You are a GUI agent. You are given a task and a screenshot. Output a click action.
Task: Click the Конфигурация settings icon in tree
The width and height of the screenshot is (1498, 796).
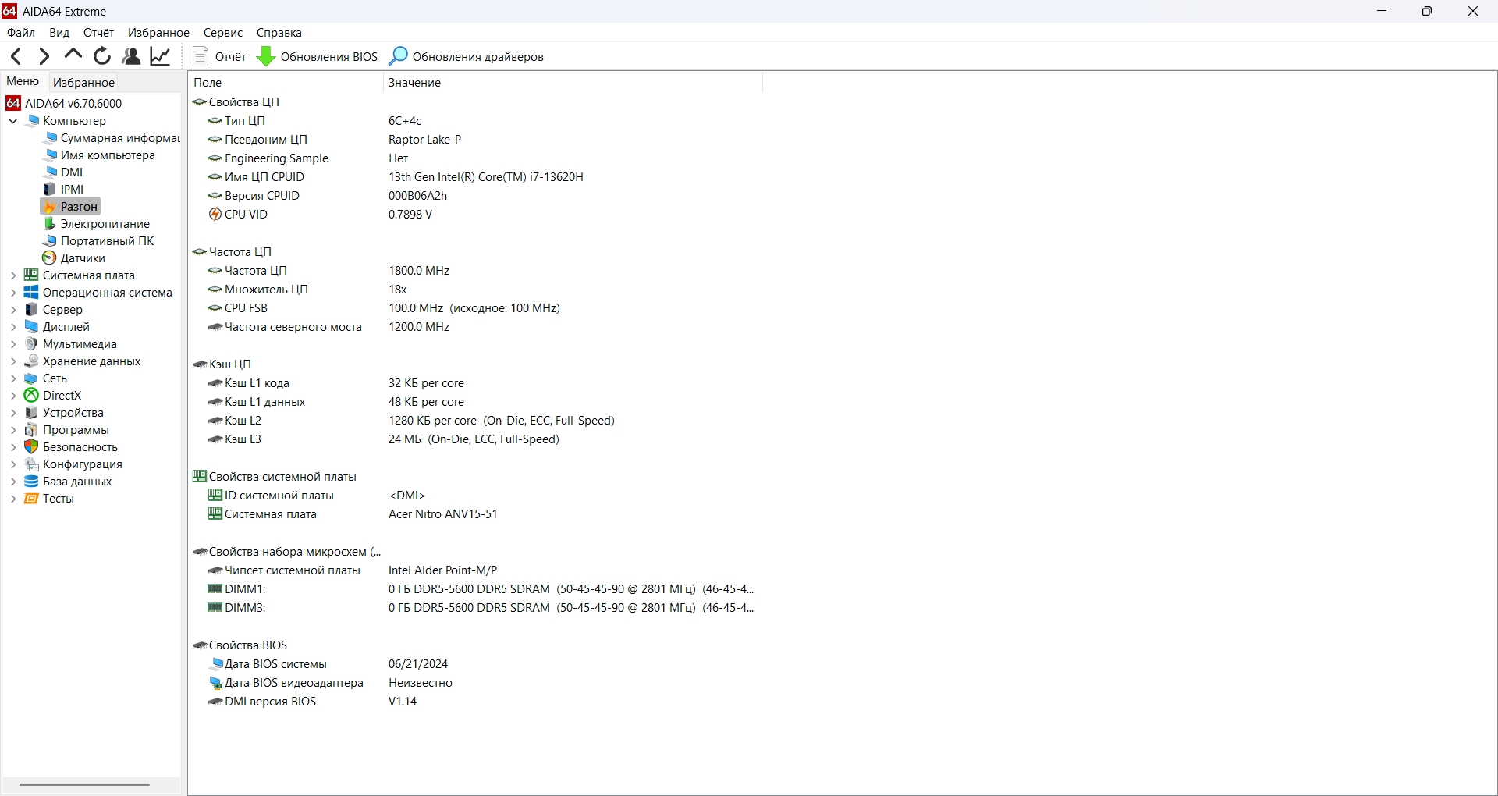tap(31, 464)
